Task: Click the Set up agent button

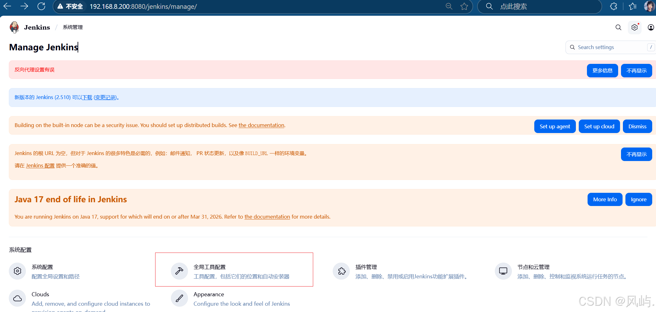Action: click(555, 126)
